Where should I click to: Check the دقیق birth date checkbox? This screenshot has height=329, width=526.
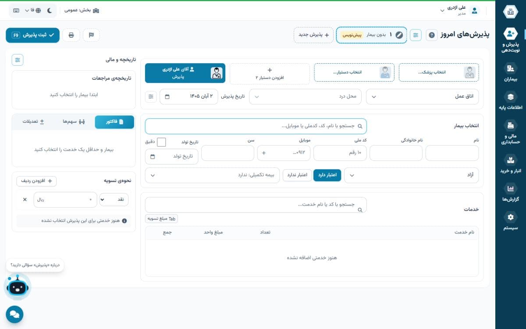tap(161, 142)
